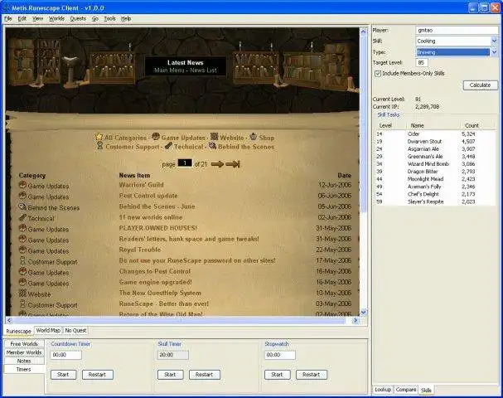This screenshot has height=398, width=503.
Task: Click the Player name input field
Action: coord(457,30)
